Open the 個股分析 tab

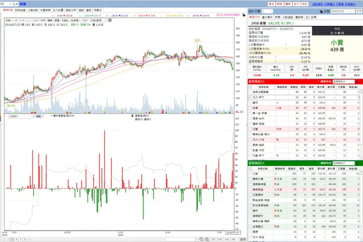point(71,10)
